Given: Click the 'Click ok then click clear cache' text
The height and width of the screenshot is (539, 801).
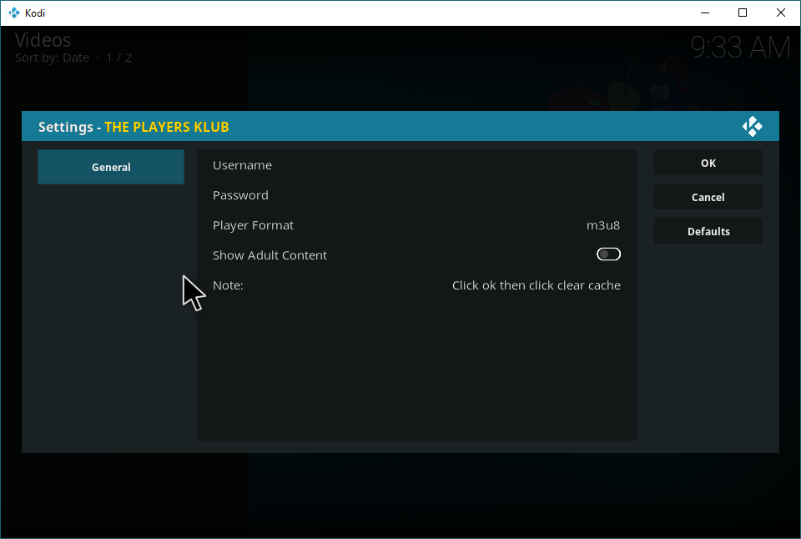Looking at the screenshot, I should tap(536, 285).
